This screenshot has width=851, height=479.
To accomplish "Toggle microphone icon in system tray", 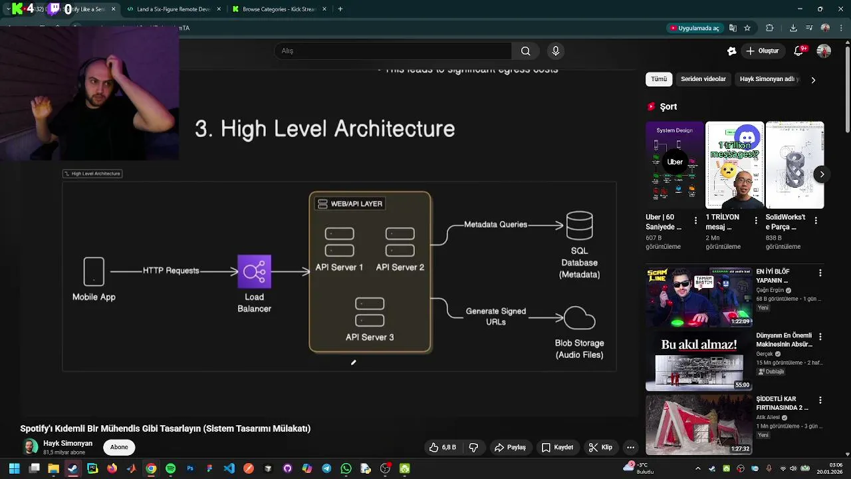I will [x=769, y=468].
